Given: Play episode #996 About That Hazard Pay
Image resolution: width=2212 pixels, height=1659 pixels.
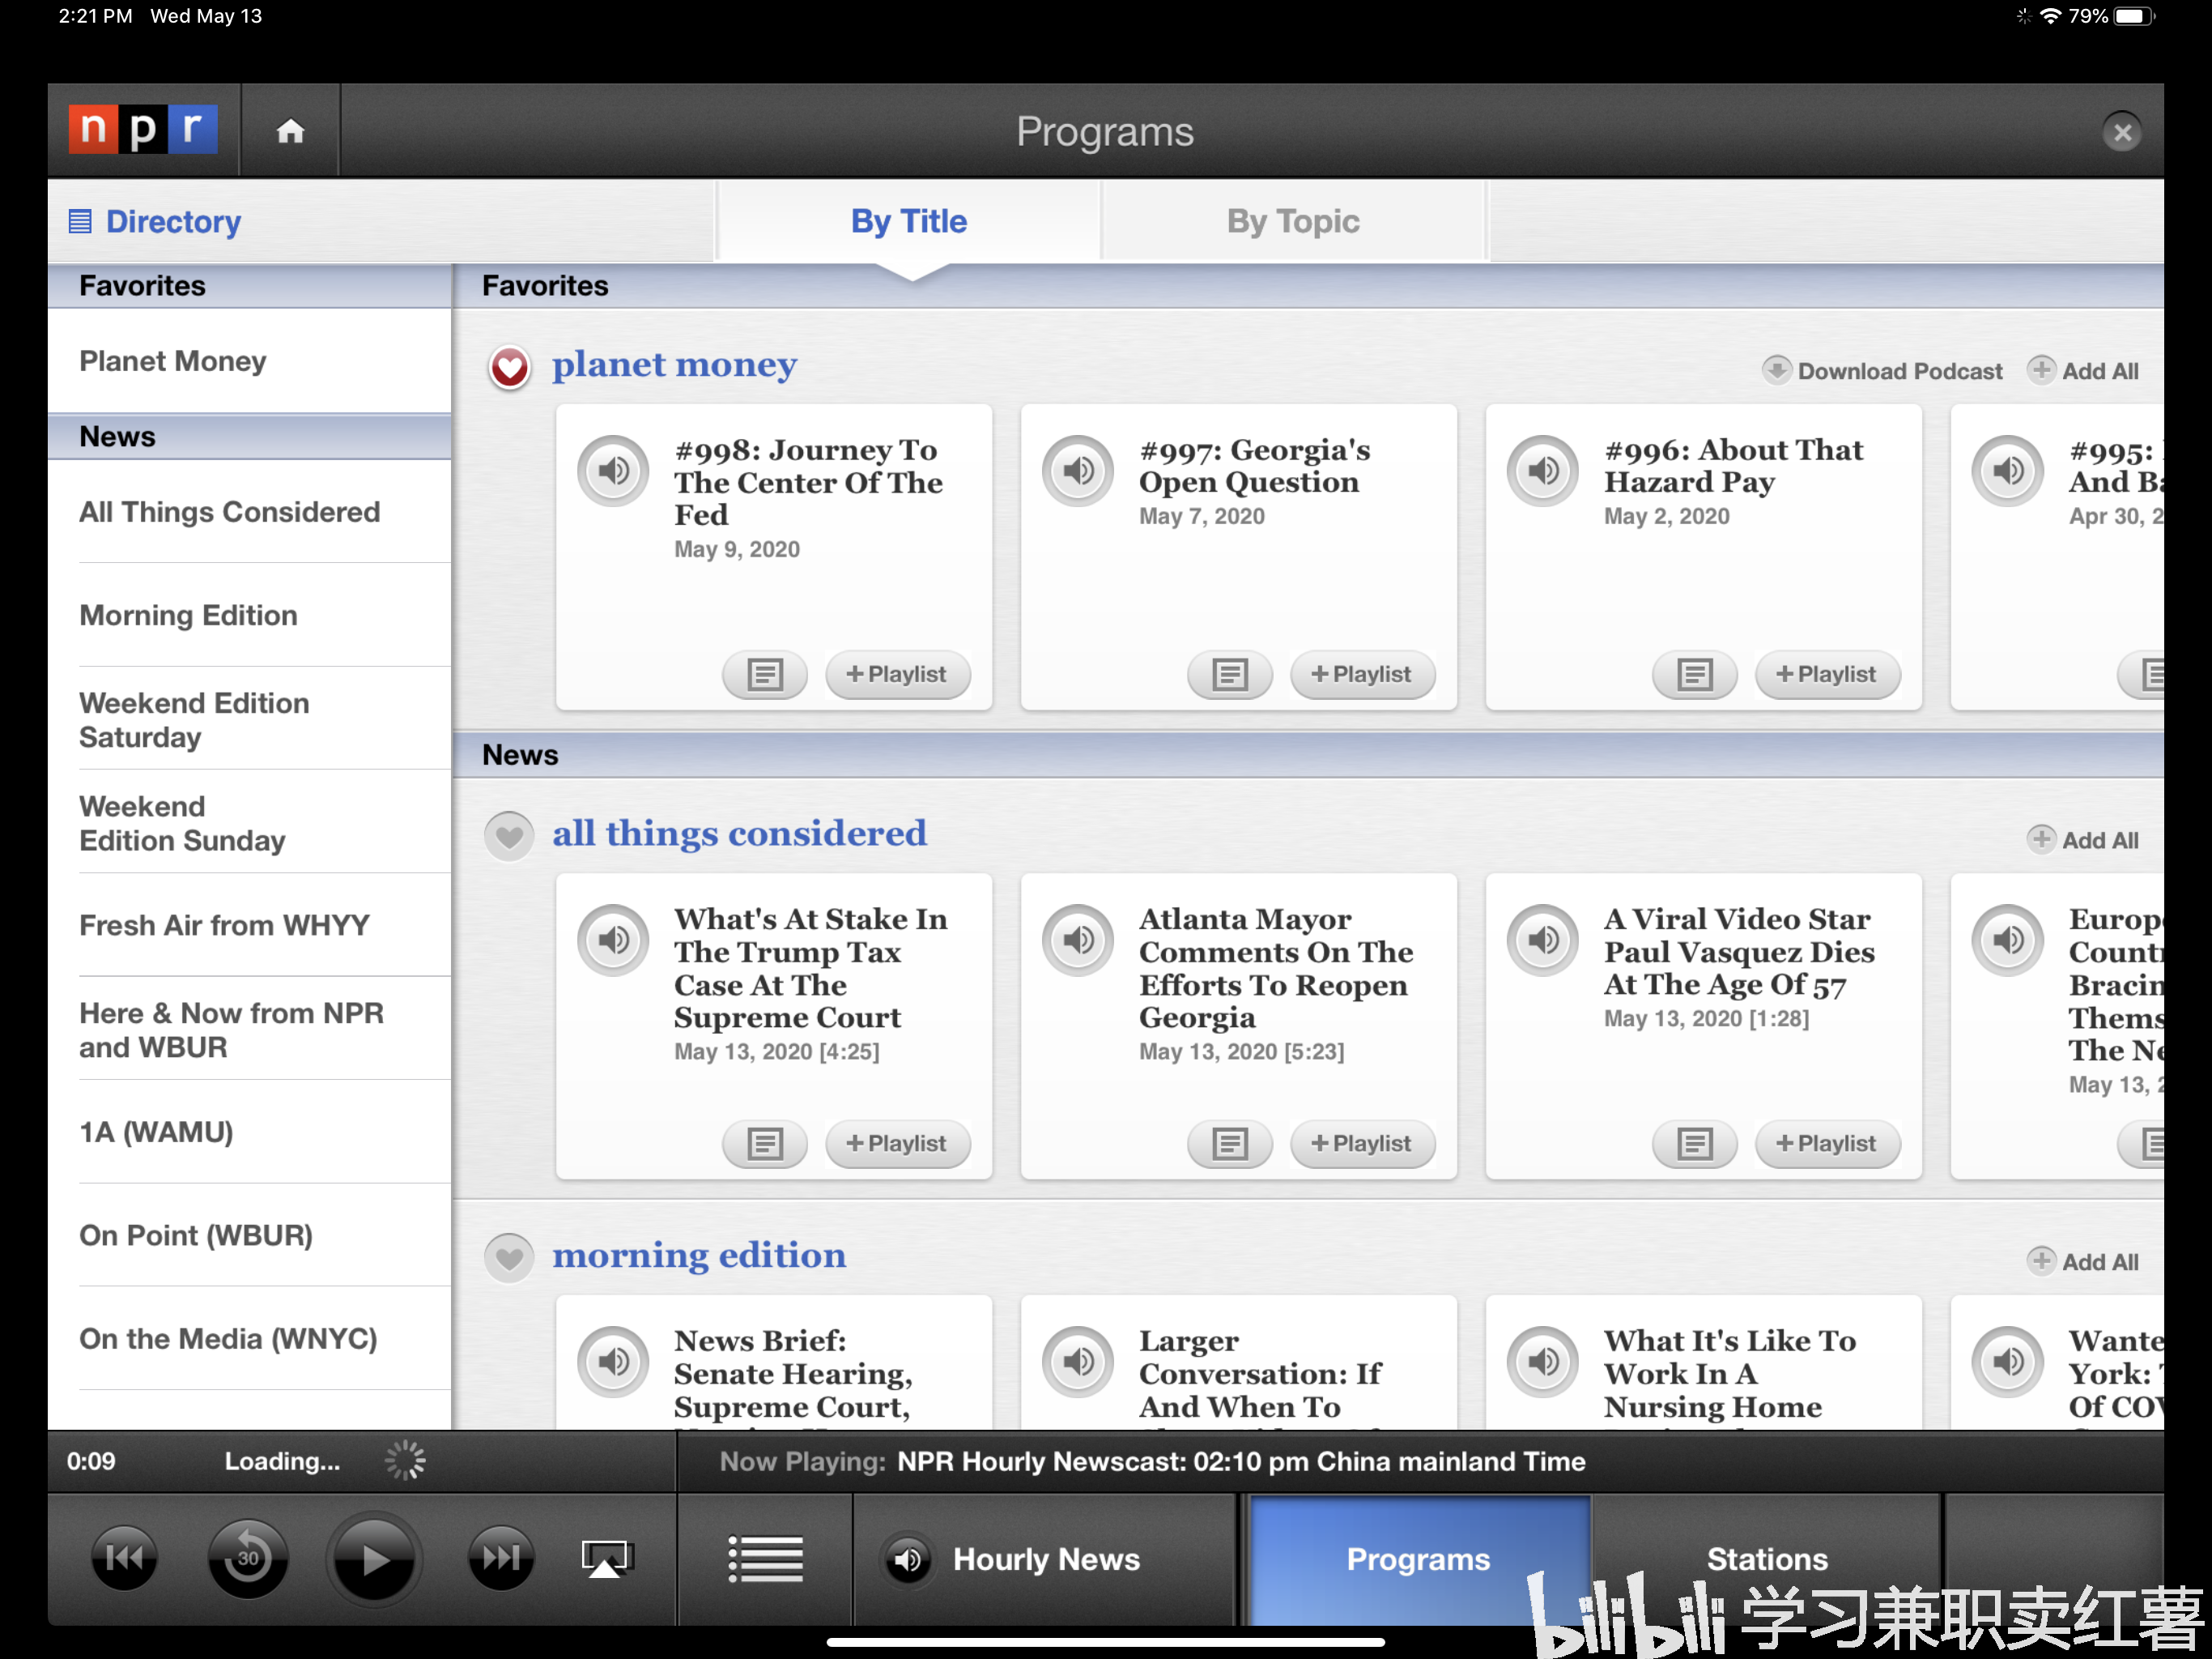Looking at the screenshot, I should [x=1543, y=471].
